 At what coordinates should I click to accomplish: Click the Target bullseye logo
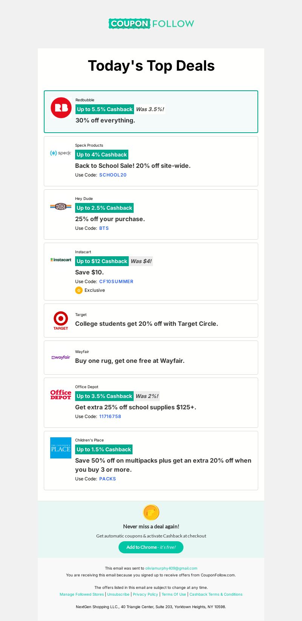(61, 321)
